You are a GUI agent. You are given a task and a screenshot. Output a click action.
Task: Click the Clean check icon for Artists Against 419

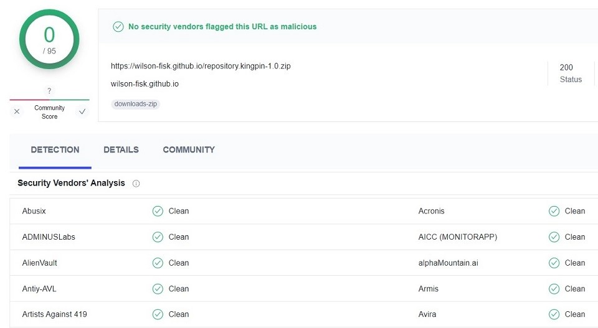tap(158, 314)
